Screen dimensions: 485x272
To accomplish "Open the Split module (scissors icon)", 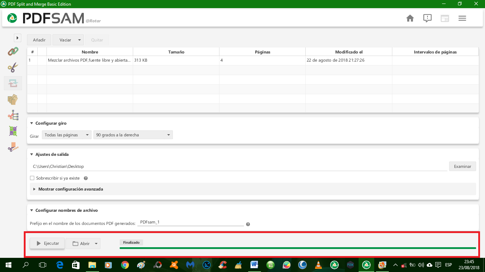I will click(13, 67).
